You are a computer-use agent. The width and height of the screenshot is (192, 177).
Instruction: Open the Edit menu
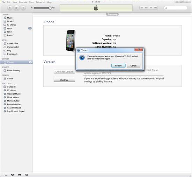9,2
